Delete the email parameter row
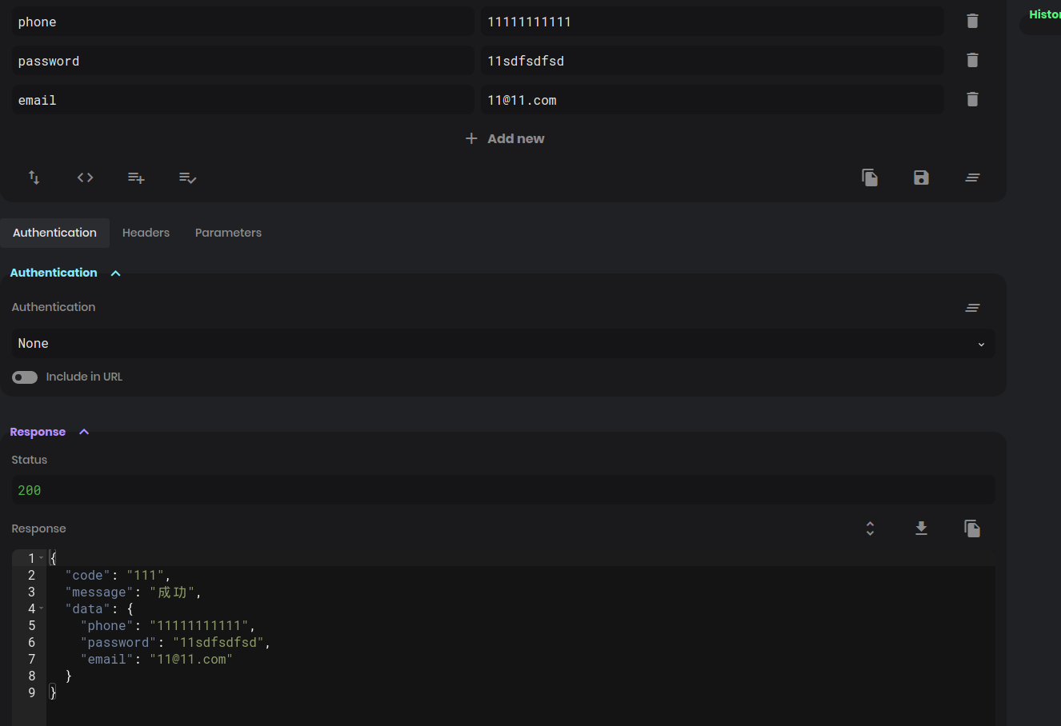The image size is (1061, 726). pos(972,99)
